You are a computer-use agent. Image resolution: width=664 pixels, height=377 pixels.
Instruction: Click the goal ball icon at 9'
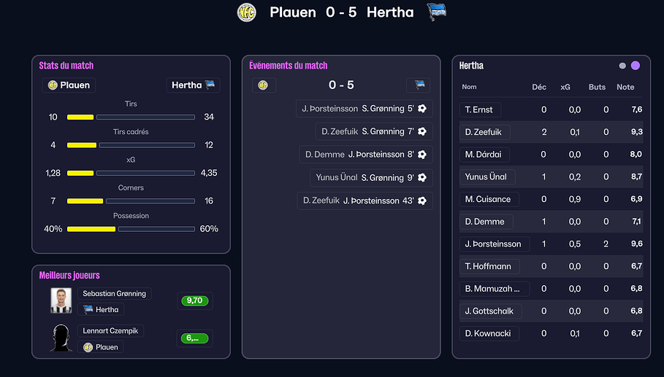(422, 177)
